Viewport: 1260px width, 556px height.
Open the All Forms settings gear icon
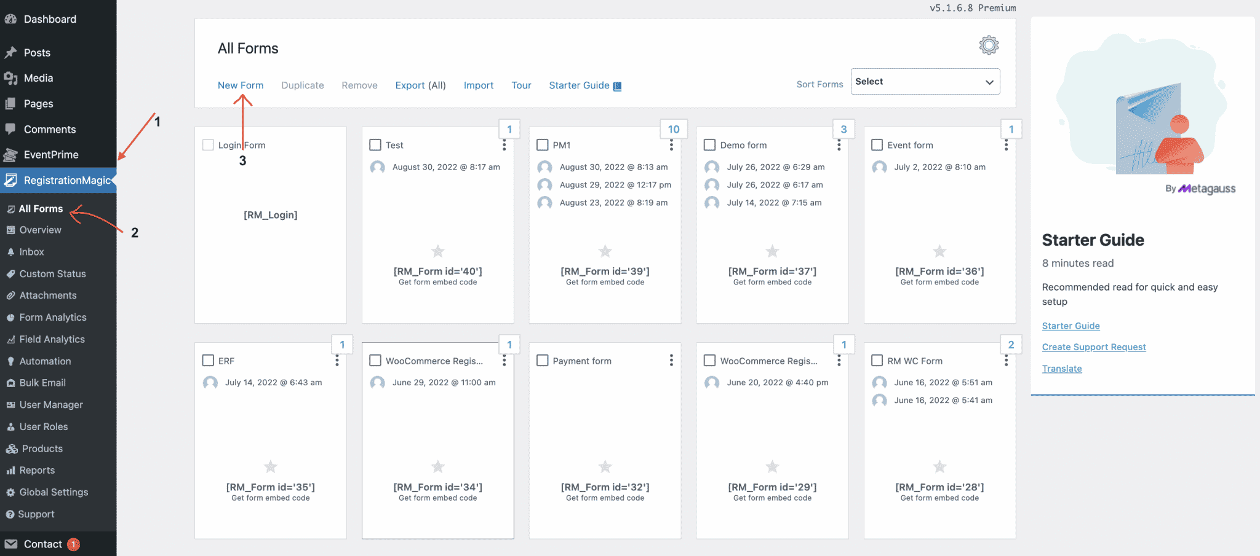988,45
